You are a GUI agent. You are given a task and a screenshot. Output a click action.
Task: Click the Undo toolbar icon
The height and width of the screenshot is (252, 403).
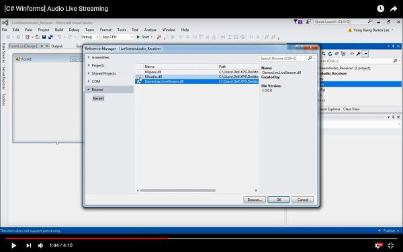pos(59,37)
